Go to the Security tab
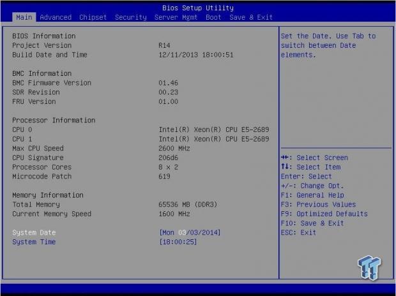The width and height of the screenshot is (396, 296). 130,17
